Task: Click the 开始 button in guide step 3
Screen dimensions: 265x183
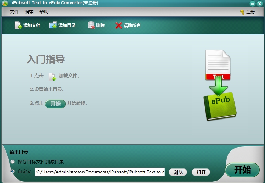Action: click(55, 104)
